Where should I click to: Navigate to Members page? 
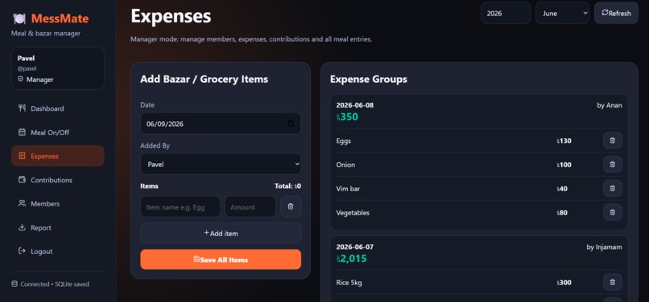click(57, 203)
